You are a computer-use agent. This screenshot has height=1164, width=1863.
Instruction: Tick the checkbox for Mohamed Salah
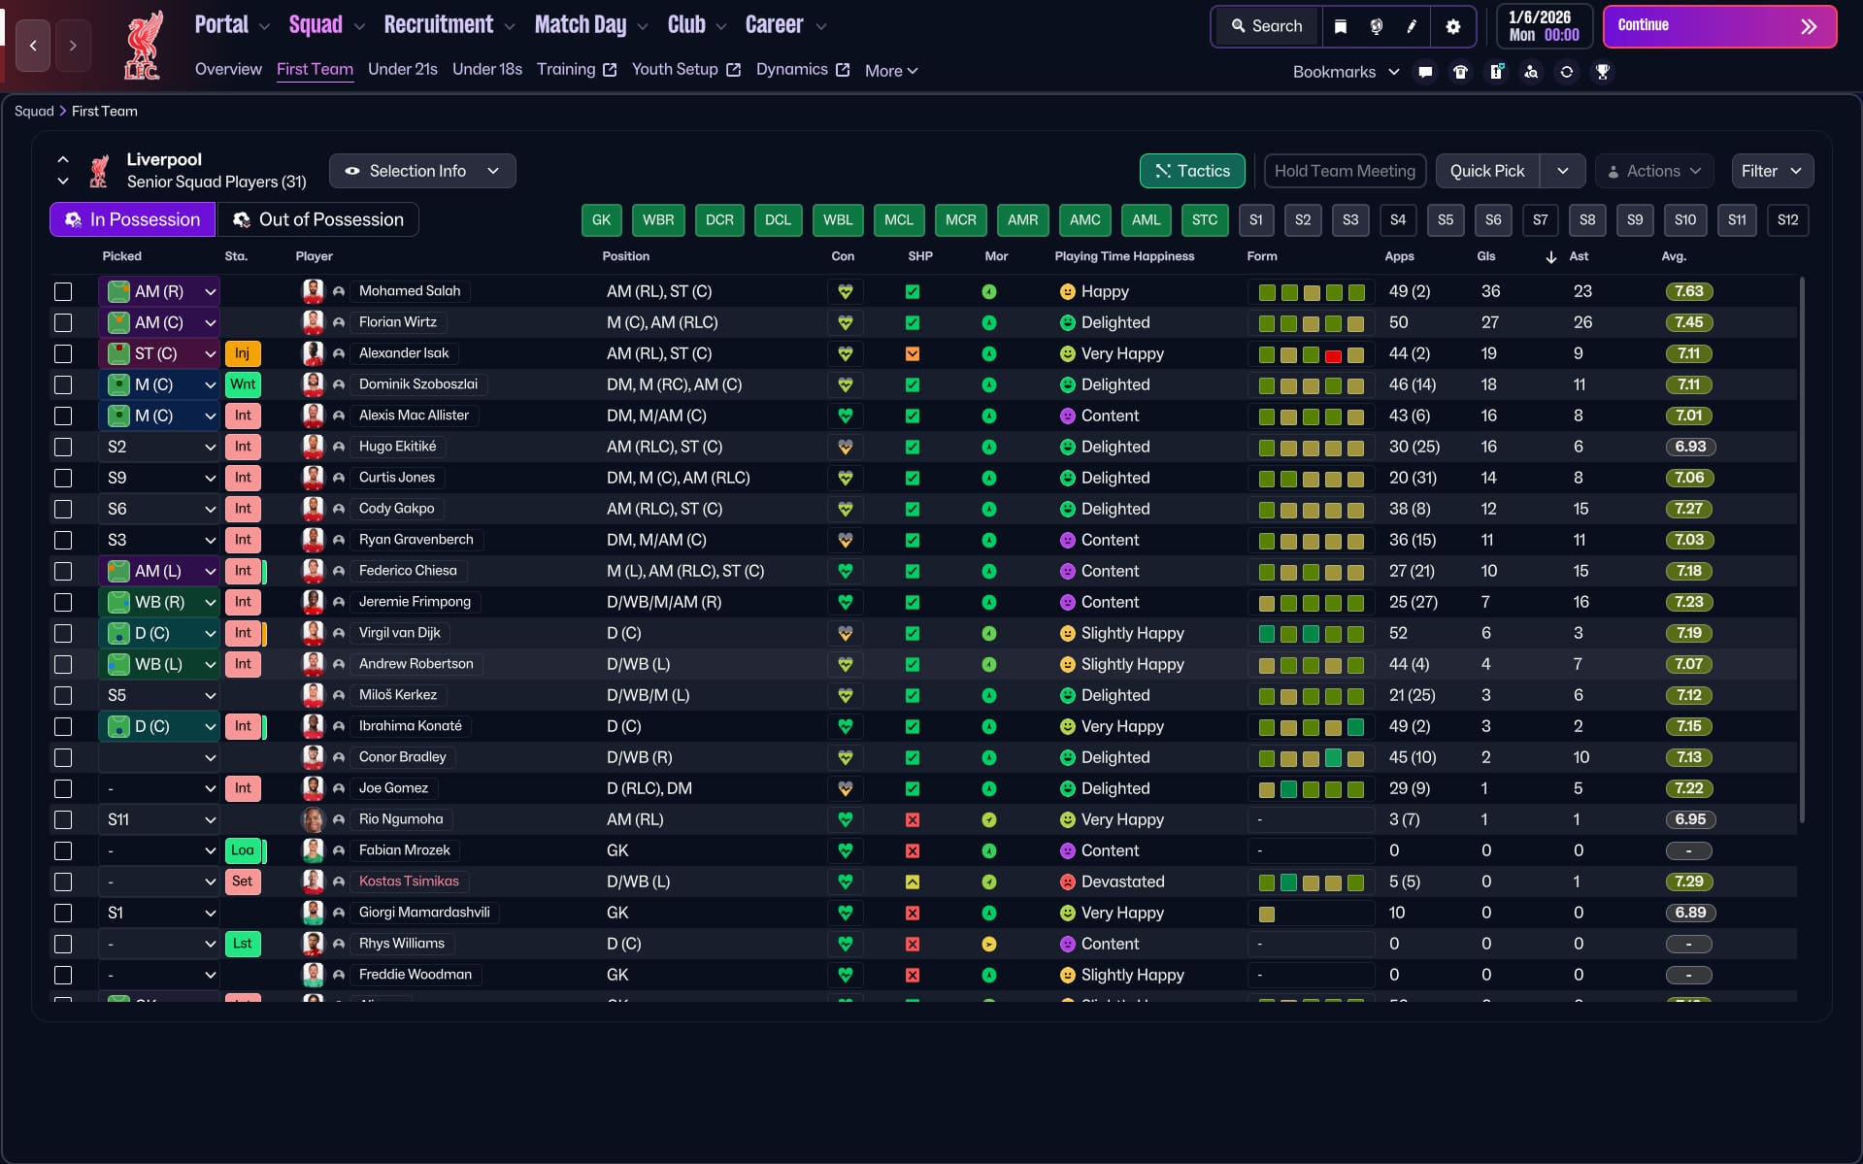63,291
